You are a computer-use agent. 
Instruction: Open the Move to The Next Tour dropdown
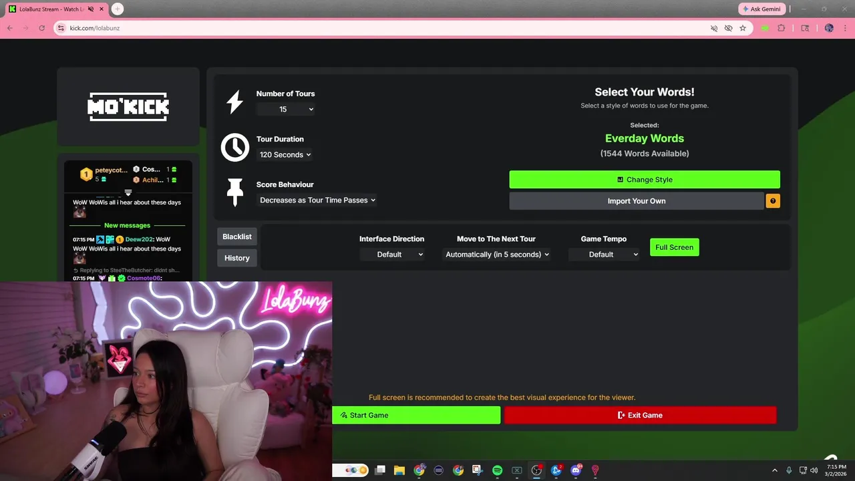[x=496, y=255]
